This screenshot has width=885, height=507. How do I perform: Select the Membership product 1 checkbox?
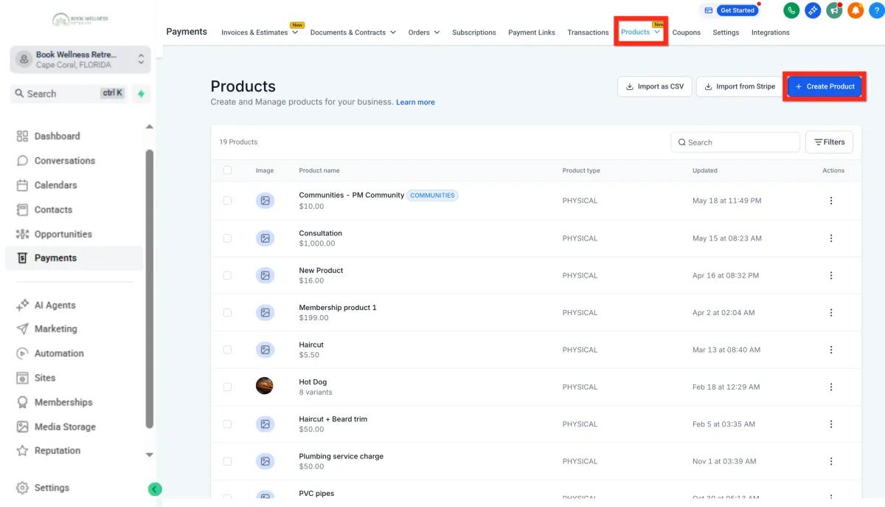coord(227,313)
